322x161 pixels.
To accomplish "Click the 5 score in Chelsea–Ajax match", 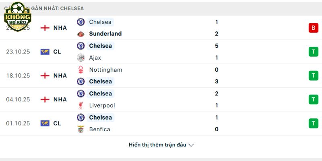I will 217,46.
